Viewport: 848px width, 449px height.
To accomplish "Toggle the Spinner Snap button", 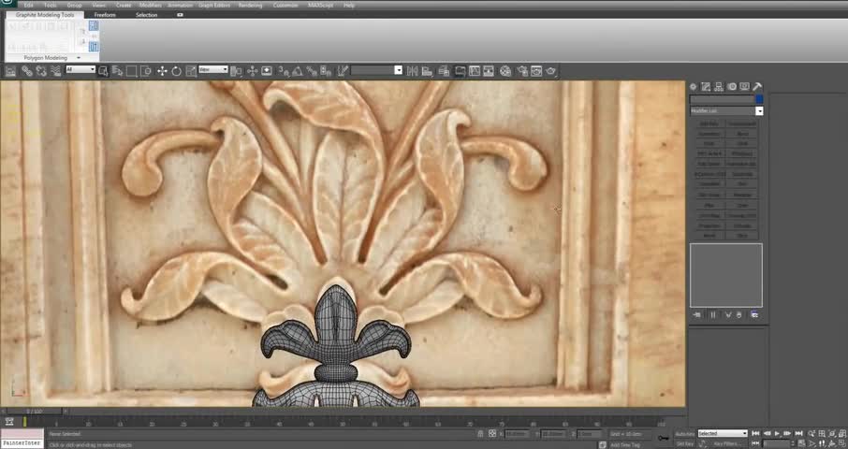I will coord(326,71).
